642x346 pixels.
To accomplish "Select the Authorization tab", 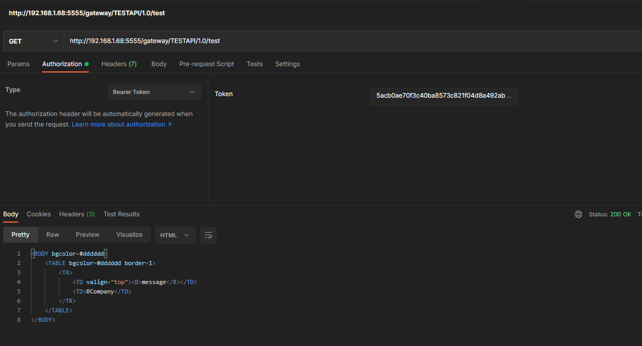I will tap(62, 64).
